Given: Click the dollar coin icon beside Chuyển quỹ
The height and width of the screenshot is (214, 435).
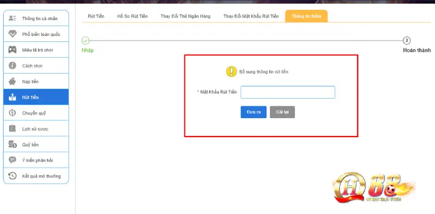Looking at the screenshot, I should point(13,113).
